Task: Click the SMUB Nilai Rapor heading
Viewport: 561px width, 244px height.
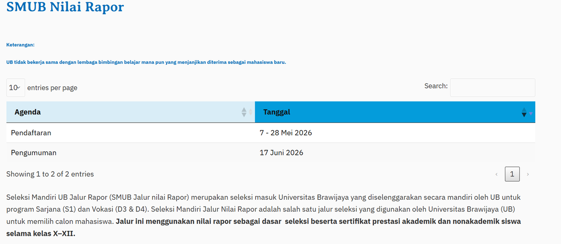Action: [x=65, y=7]
